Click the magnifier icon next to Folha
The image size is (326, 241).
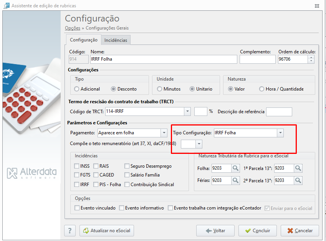point(235,168)
